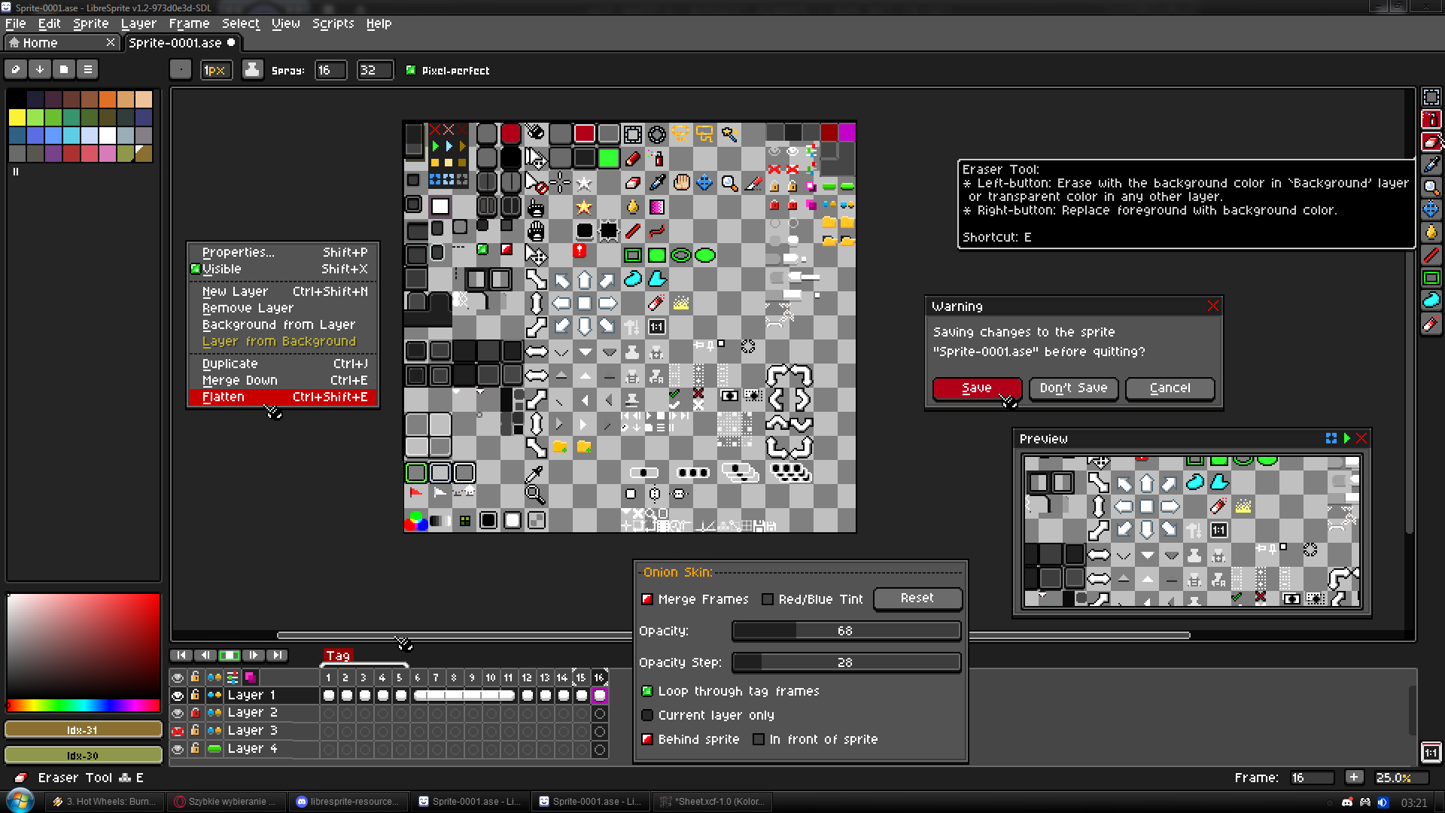Unlock Layer 2 by clicking its red padlock

pyautogui.click(x=195, y=712)
